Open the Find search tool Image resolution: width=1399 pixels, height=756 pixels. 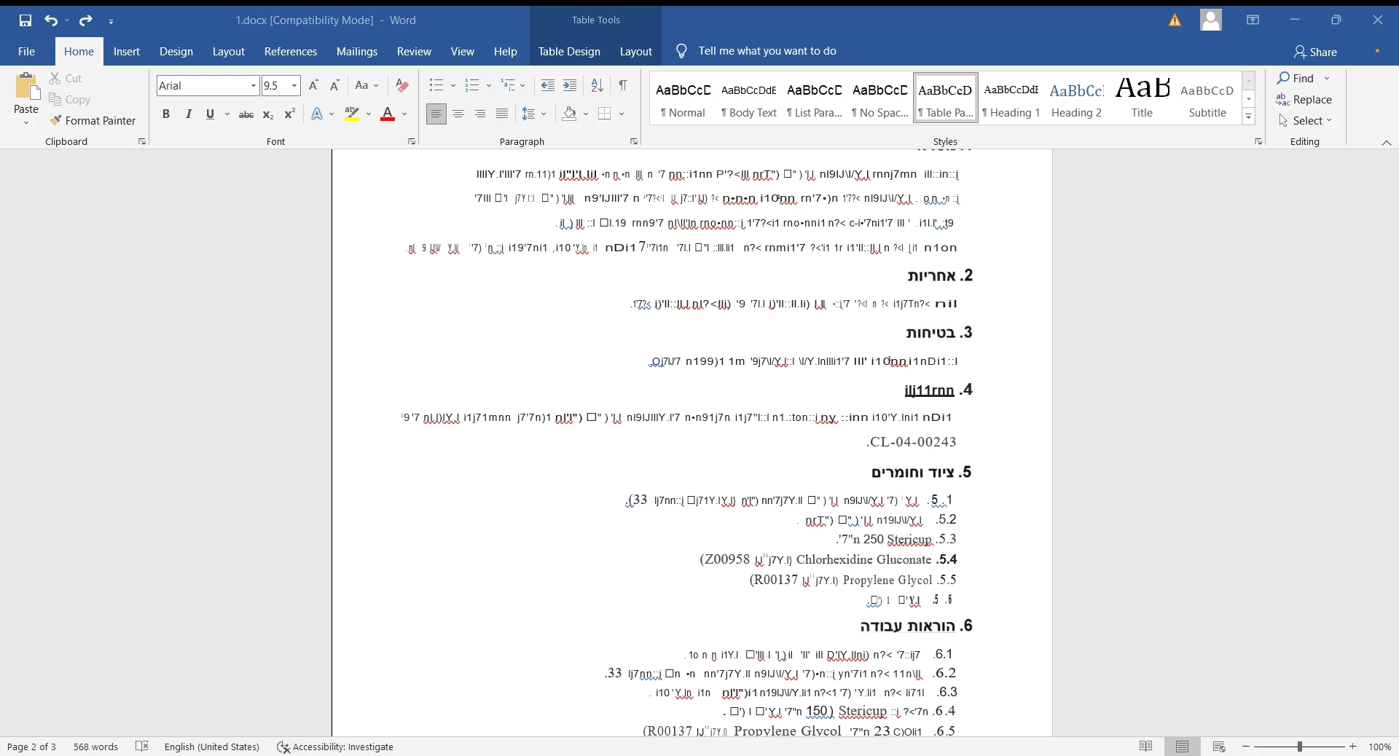click(1296, 78)
